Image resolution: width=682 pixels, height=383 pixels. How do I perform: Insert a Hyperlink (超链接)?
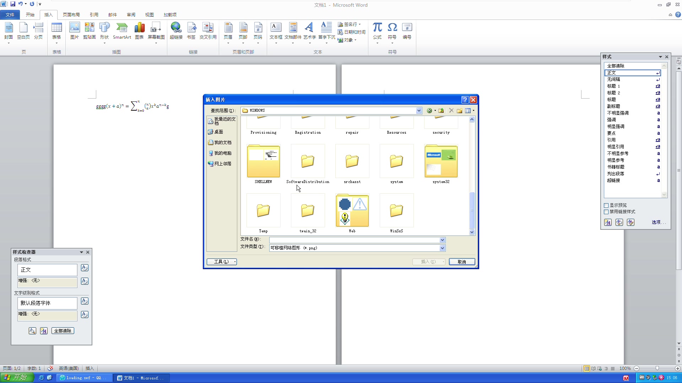pos(176,31)
